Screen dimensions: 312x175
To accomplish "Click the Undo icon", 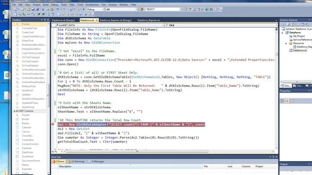I will [x=58, y=9].
